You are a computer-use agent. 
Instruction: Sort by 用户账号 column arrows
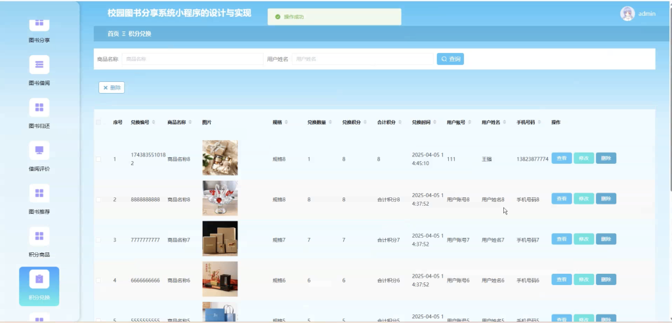469,123
